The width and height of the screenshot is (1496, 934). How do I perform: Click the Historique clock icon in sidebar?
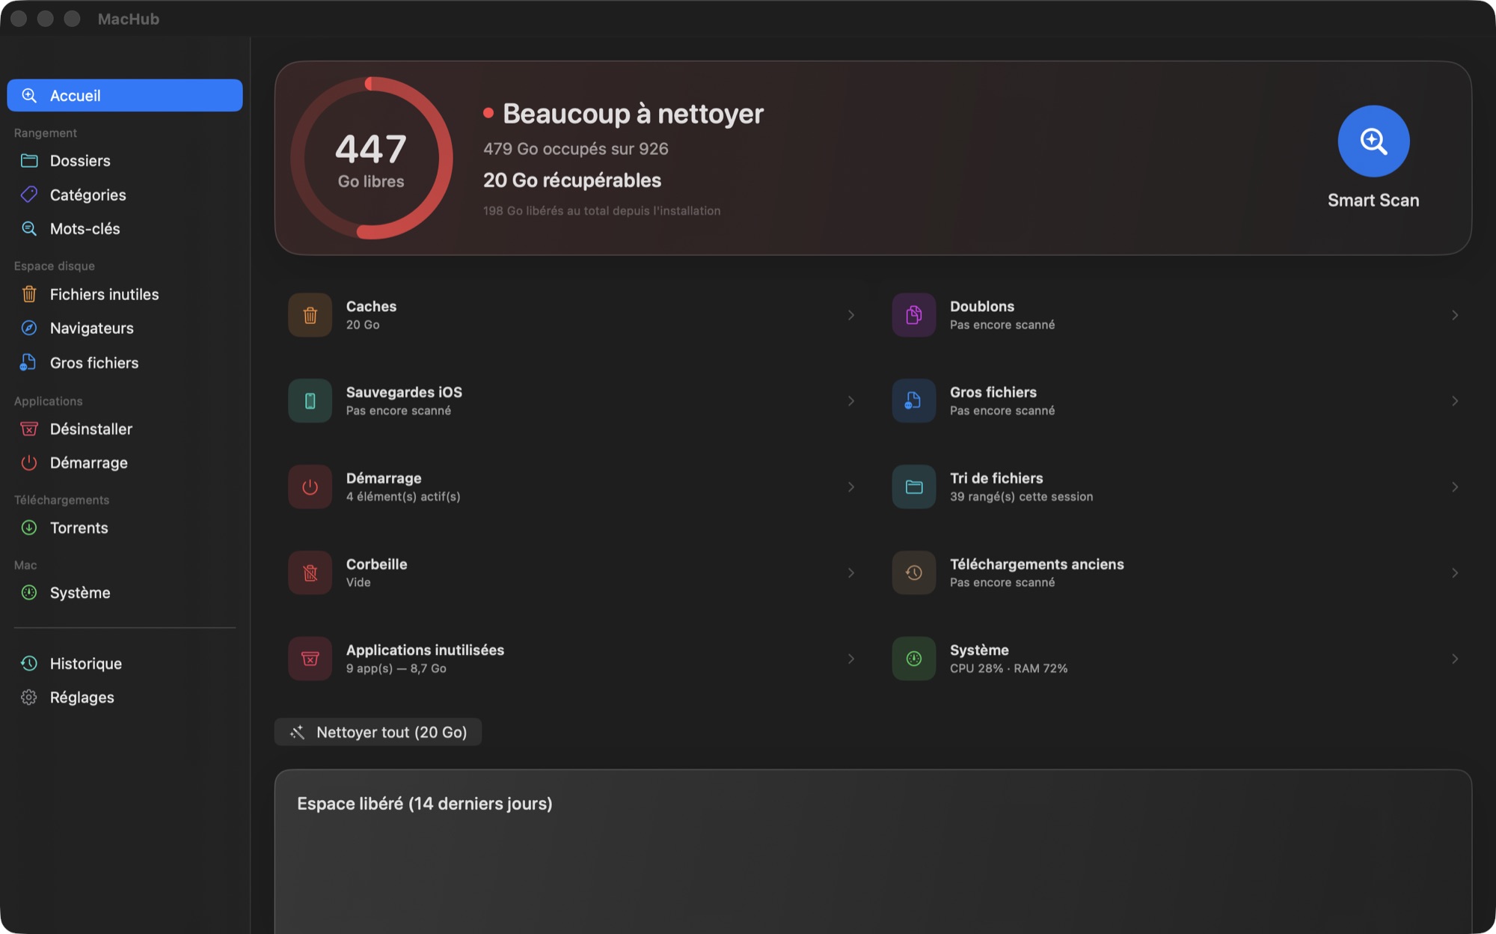click(29, 664)
